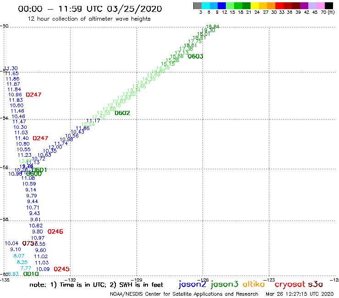Click the black swatch at scale end
Viewport: 339px width, 298px height.
(x=328, y=6)
